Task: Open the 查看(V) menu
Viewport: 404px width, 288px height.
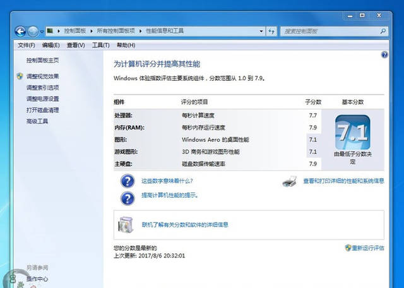Action: click(76, 45)
